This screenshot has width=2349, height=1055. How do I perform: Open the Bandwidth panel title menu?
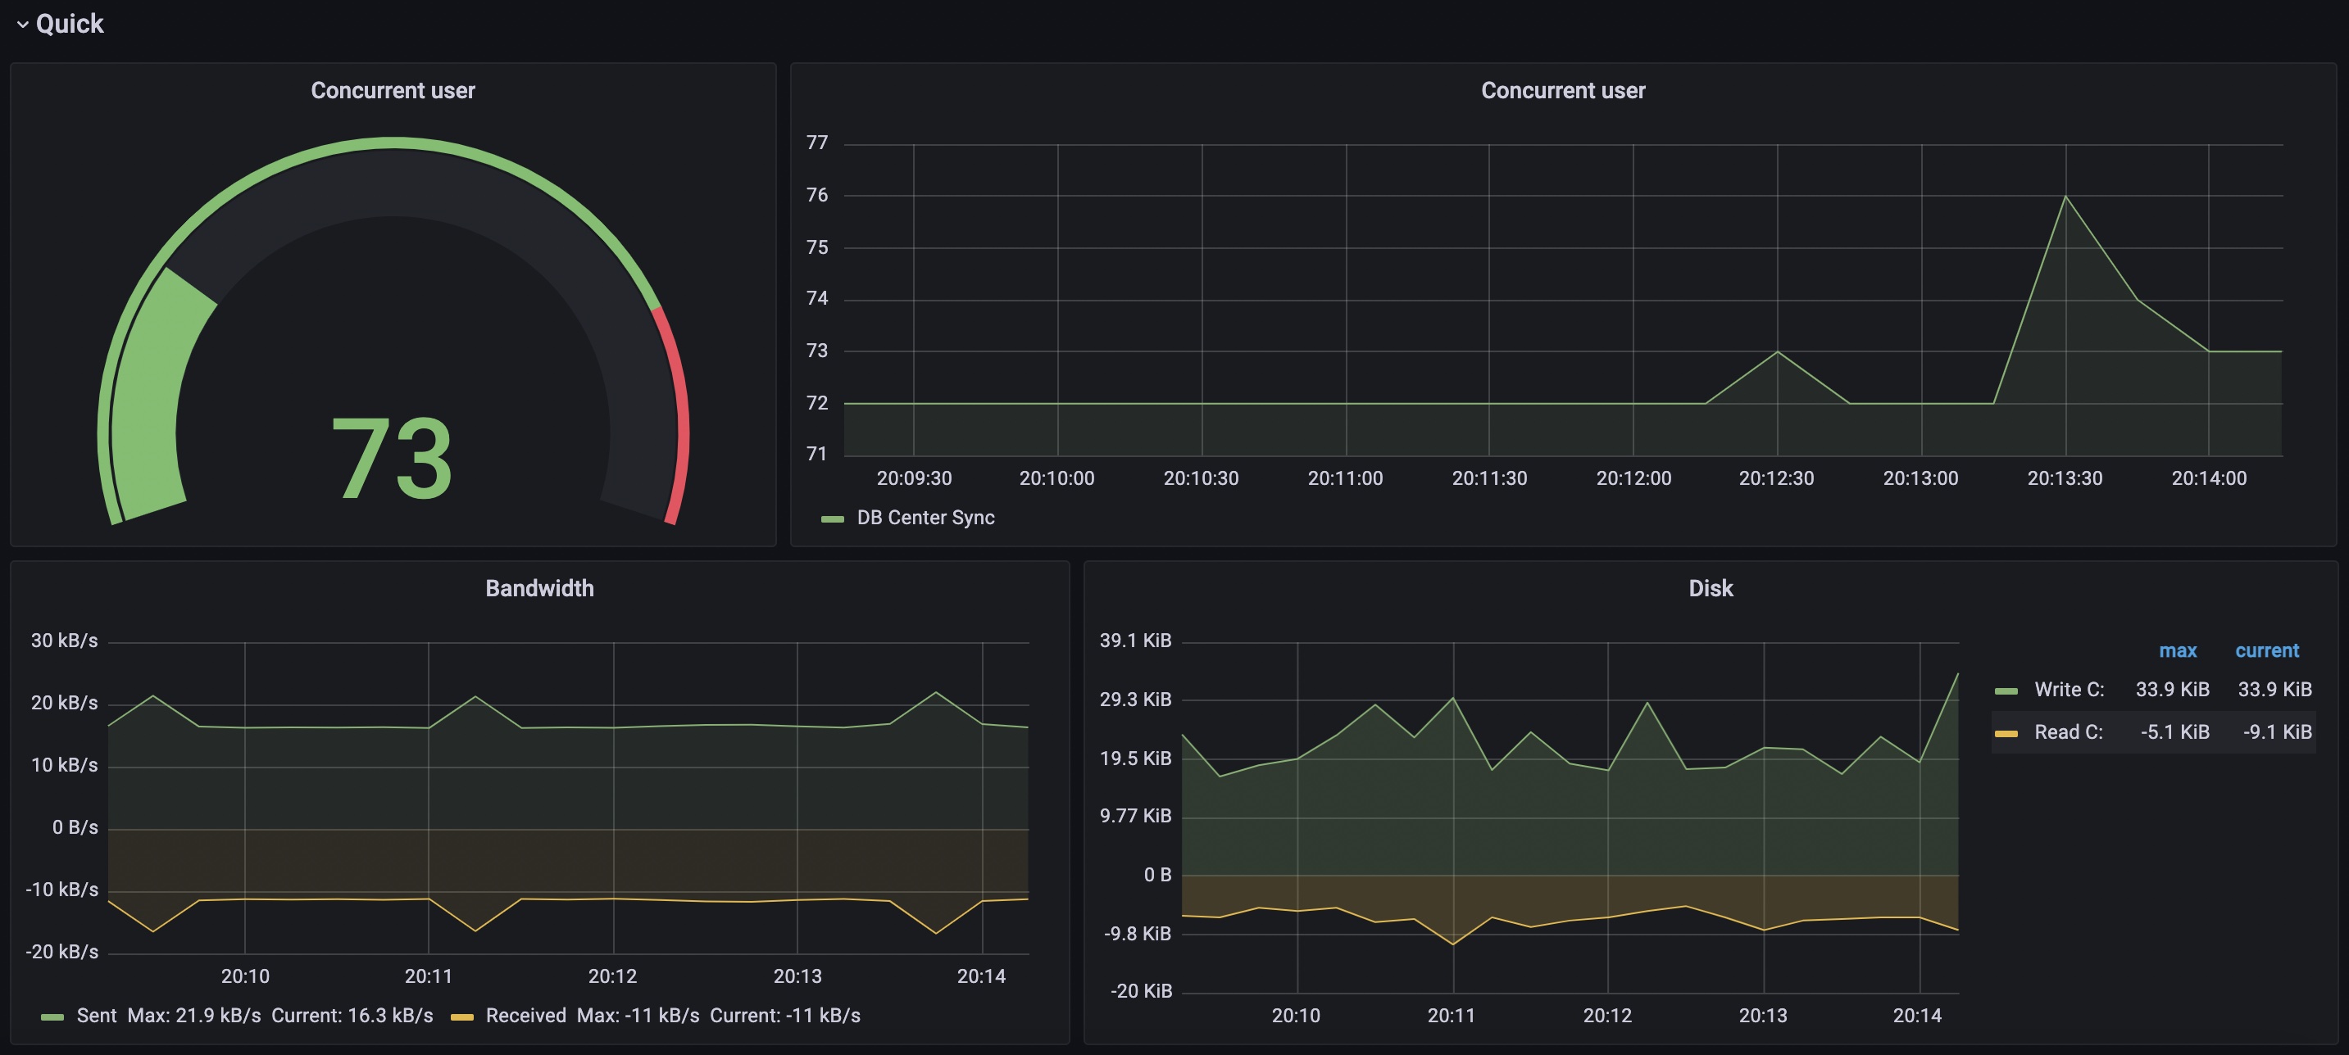click(539, 589)
